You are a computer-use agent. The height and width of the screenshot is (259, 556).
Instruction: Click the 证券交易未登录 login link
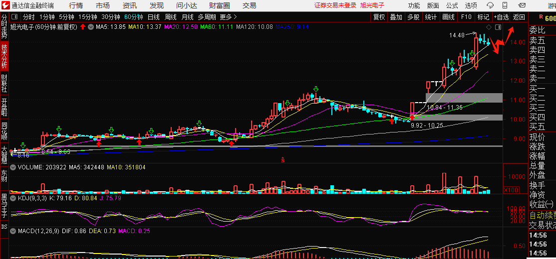(335, 5)
